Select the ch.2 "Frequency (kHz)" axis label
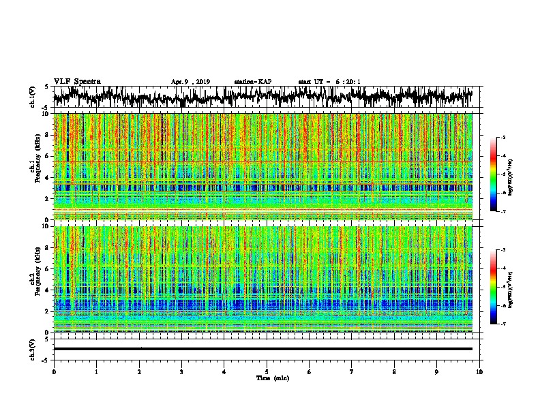 pyautogui.click(x=37, y=271)
